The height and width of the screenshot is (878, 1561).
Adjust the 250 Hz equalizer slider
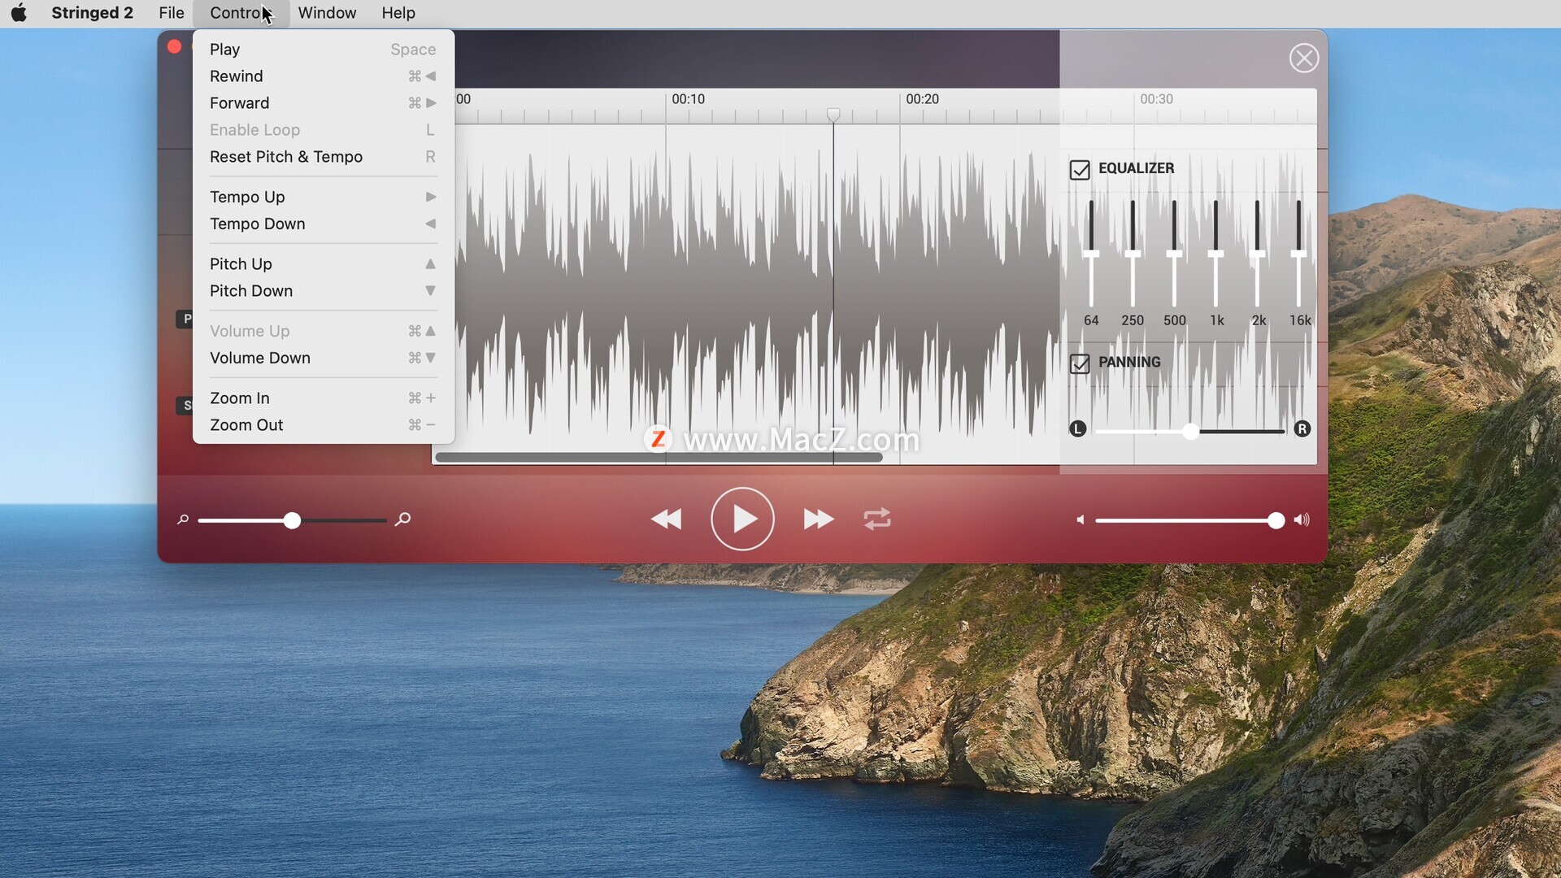point(1133,254)
